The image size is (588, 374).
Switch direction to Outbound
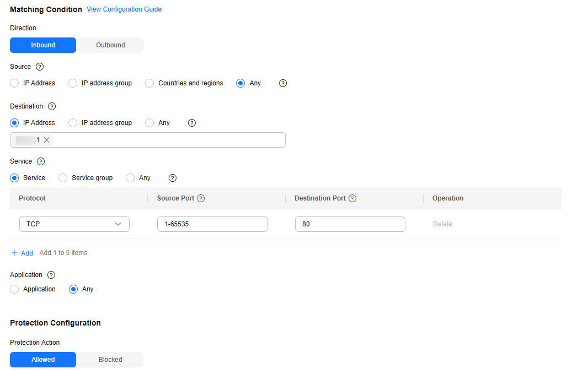click(110, 45)
